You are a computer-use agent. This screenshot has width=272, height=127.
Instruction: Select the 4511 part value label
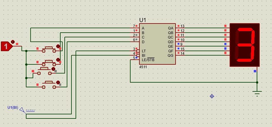tap(143, 67)
